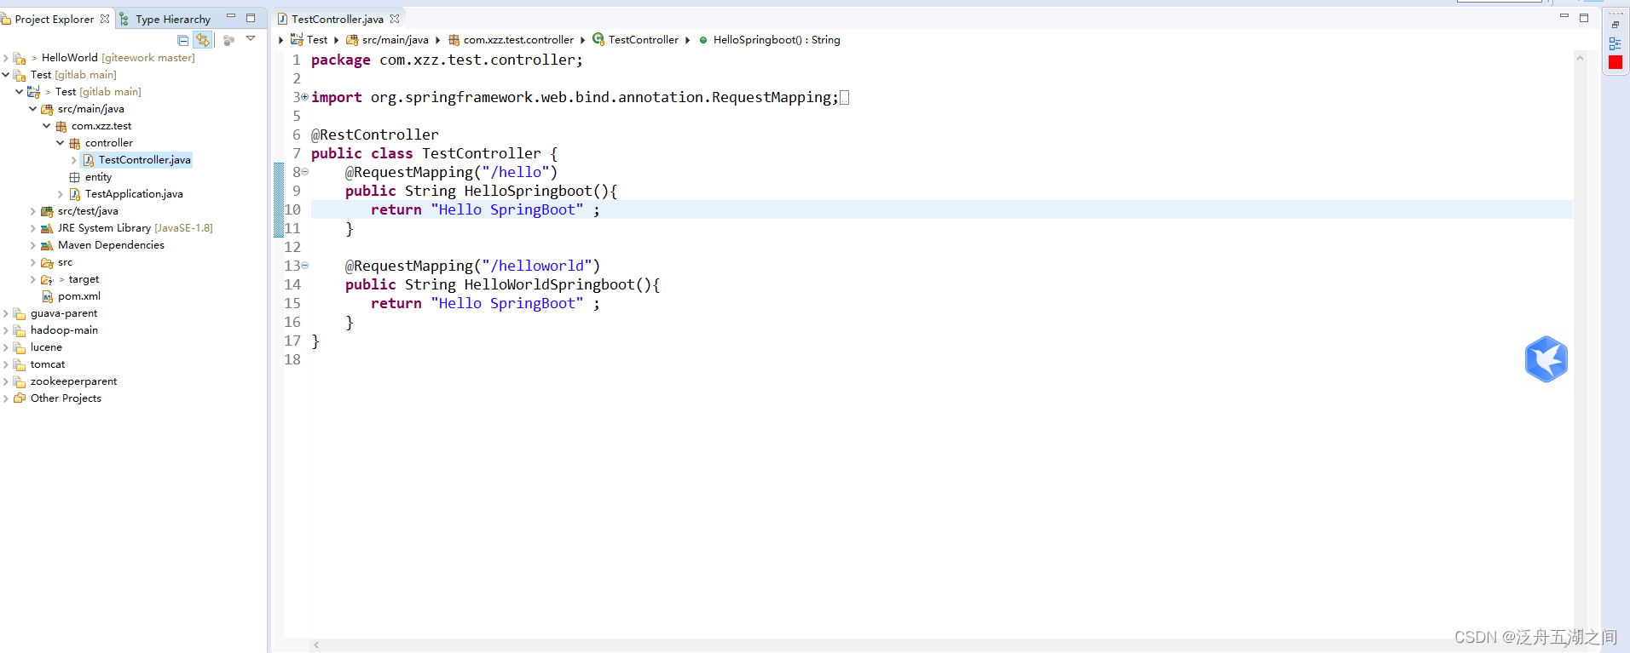The height and width of the screenshot is (653, 1630).
Task: Open breadcrumb arrow after TestController
Action: pos(687,40)
